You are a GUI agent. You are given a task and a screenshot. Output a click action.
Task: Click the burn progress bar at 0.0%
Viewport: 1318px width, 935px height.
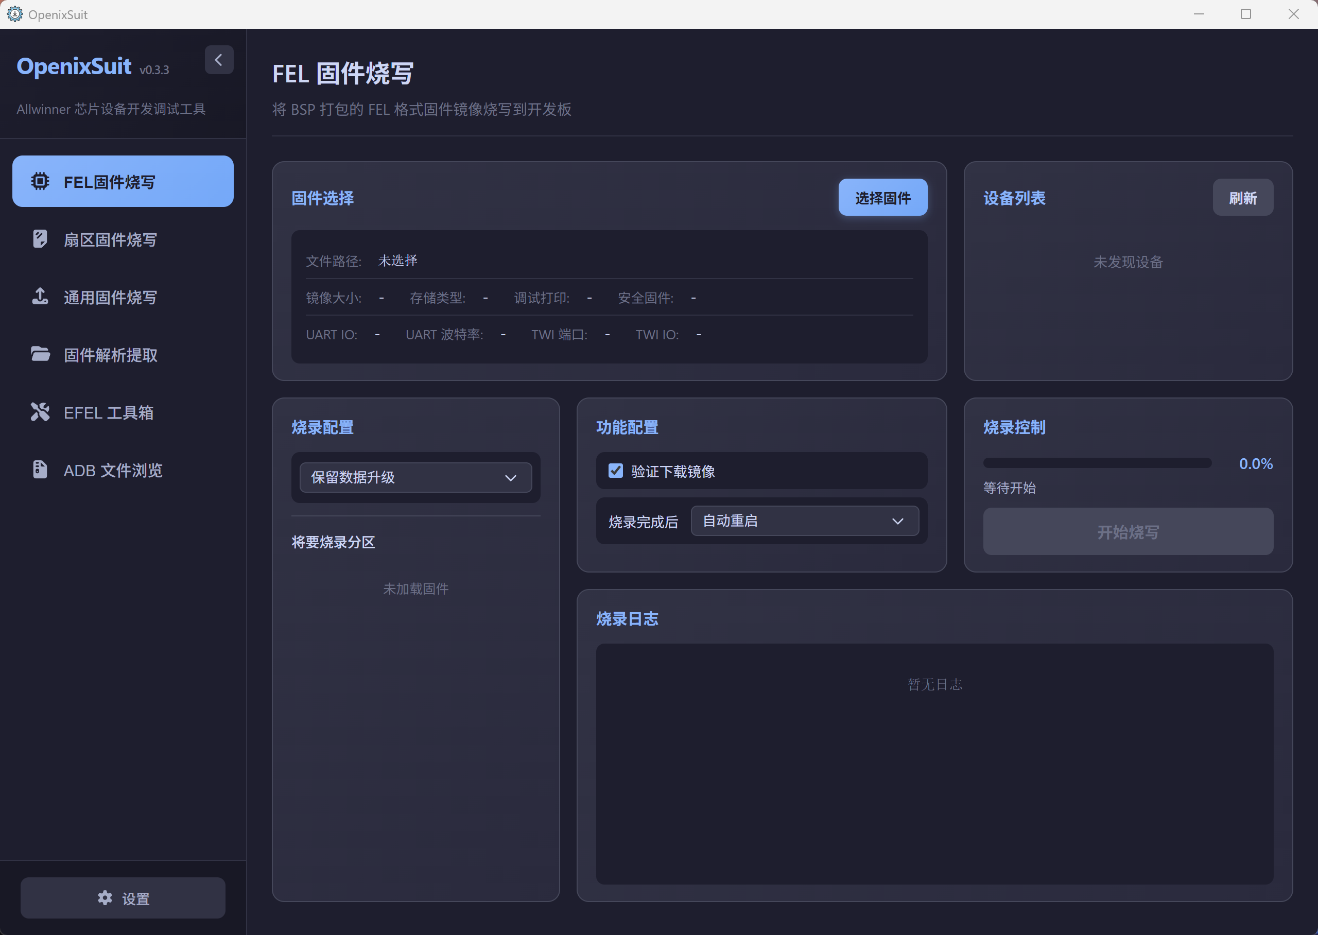tap(1097, 463)
